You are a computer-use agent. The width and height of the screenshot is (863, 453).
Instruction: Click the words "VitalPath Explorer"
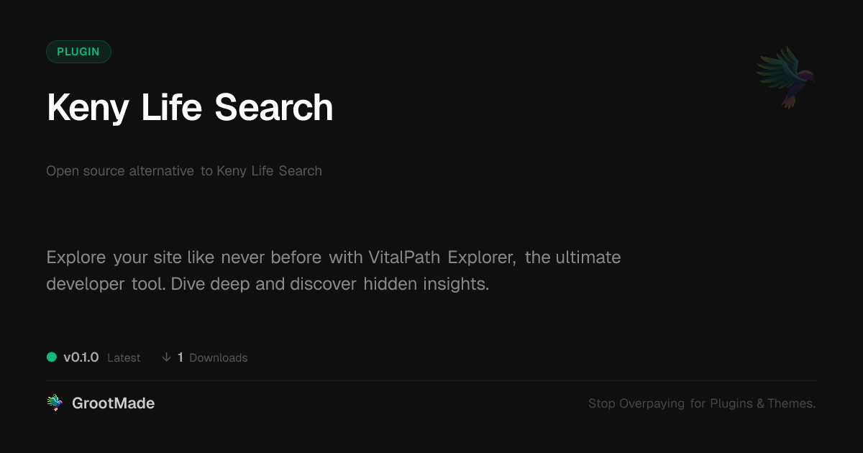click(442, 257)
